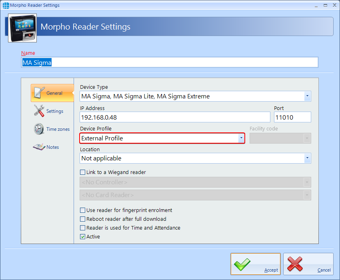Close the Morpho Reader Settings window

coord(334,6)
